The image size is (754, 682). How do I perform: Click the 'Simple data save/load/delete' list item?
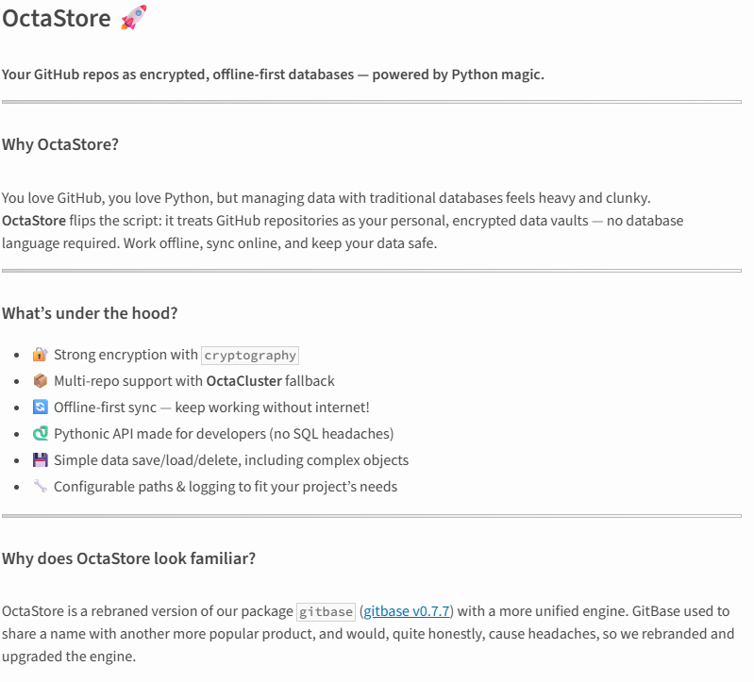[231, 460]
